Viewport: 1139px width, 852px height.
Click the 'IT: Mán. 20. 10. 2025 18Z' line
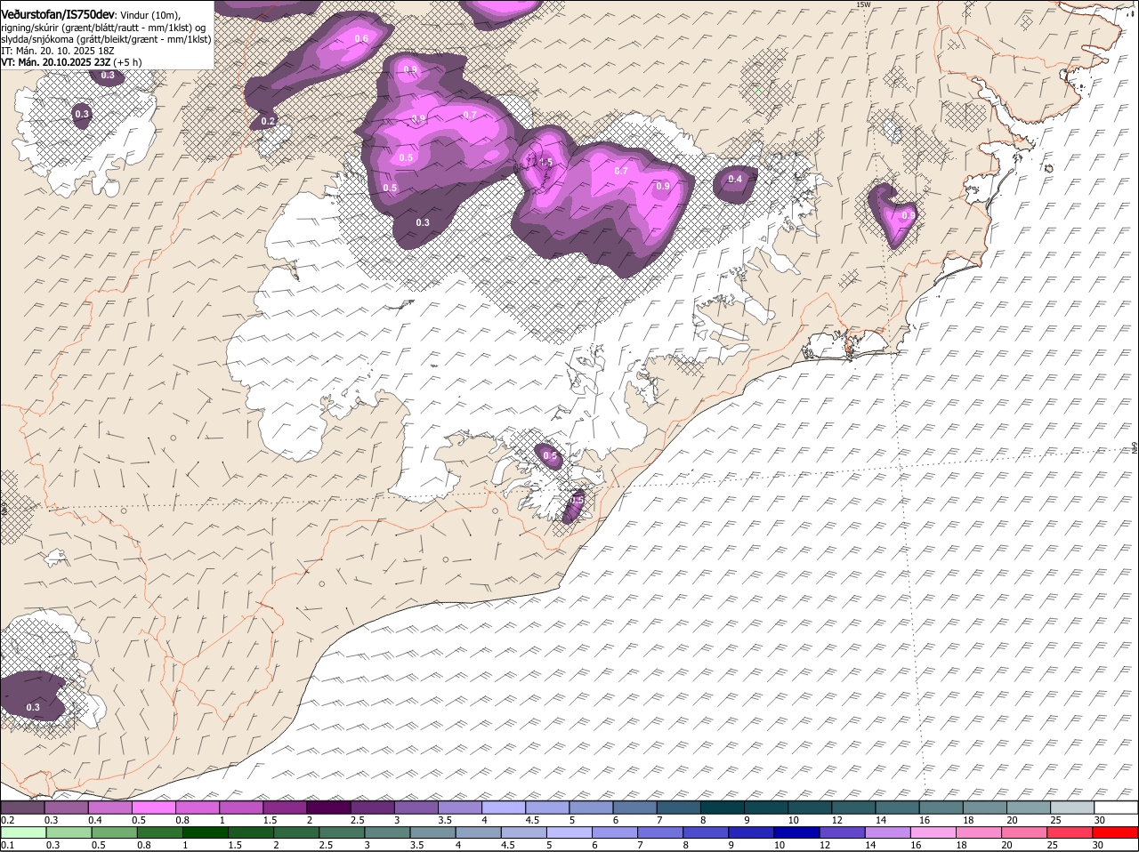pyautogui.click(x=58, y=51)
